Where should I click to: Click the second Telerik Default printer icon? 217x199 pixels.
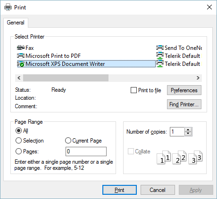coord(160,64)
